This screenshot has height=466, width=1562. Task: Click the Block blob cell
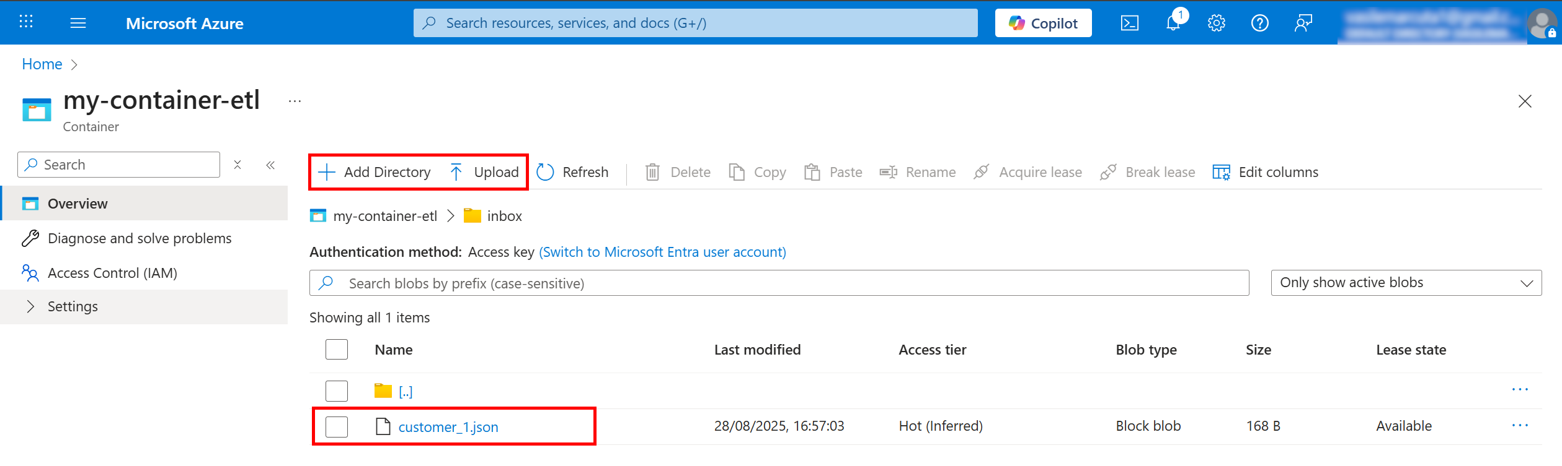[1148, 426]
